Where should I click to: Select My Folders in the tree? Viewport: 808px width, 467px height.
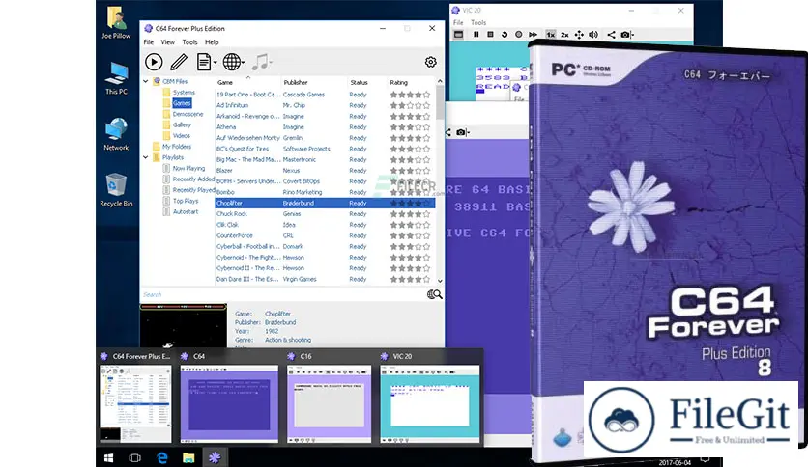177,147
